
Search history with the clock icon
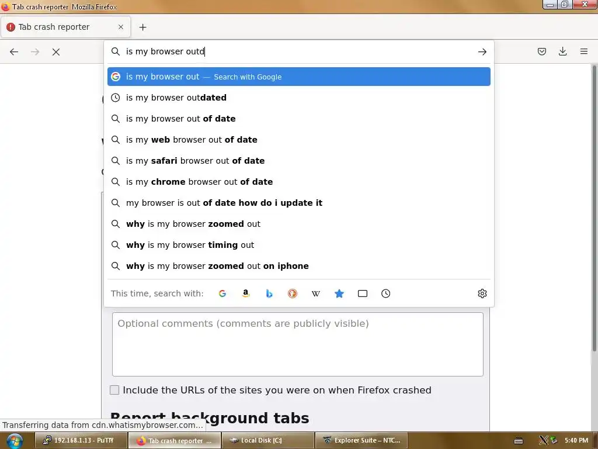(x=385, y=293)
